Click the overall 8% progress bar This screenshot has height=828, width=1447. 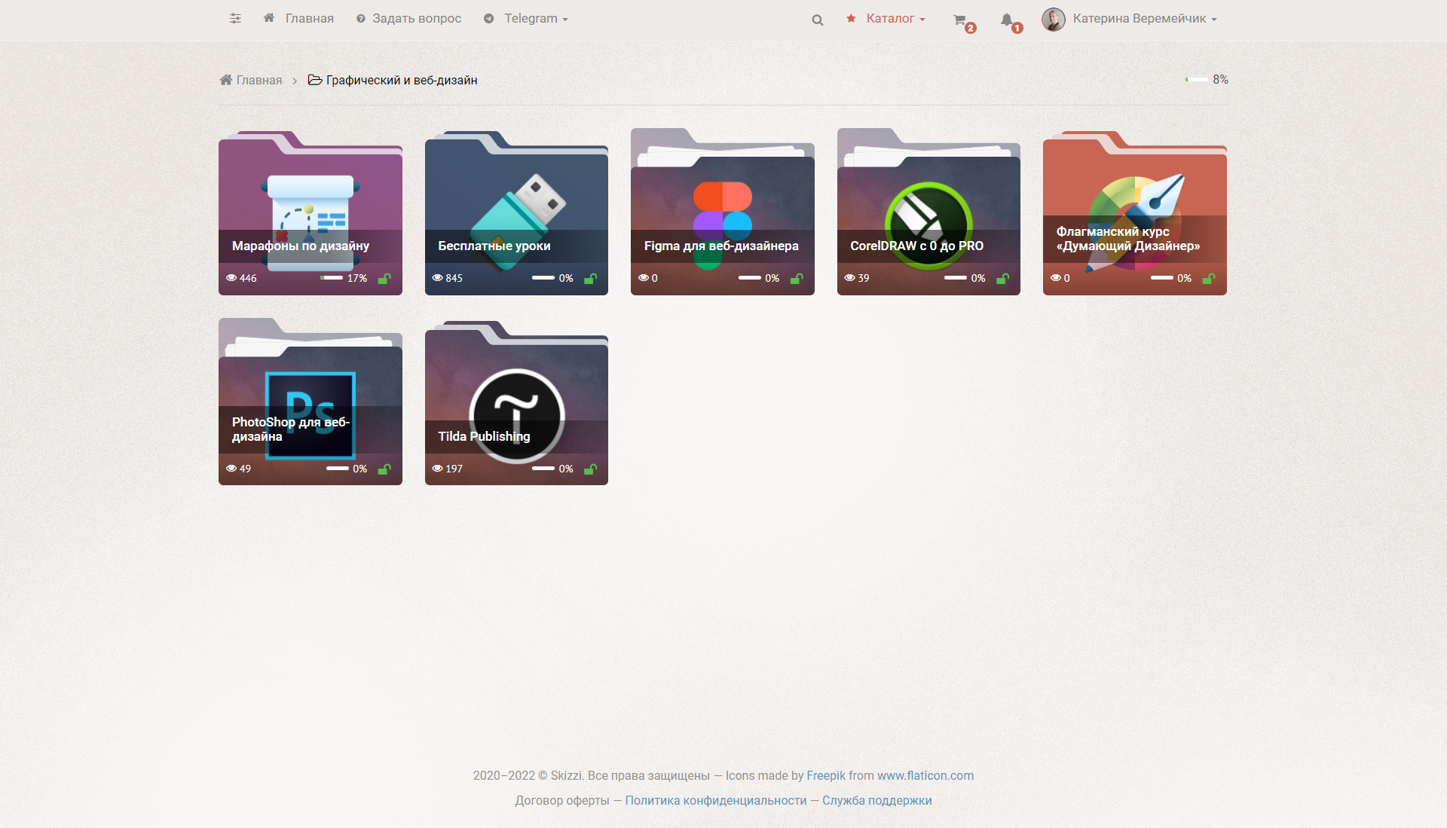1197,79
